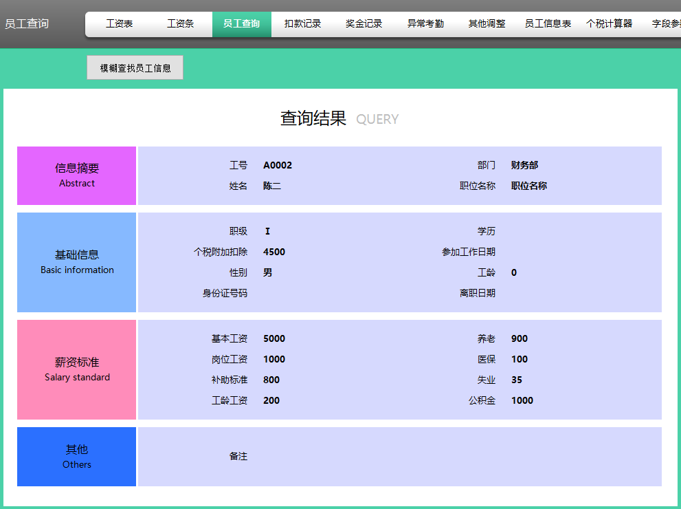Click the 备注 remarks field

pos(238,455)
